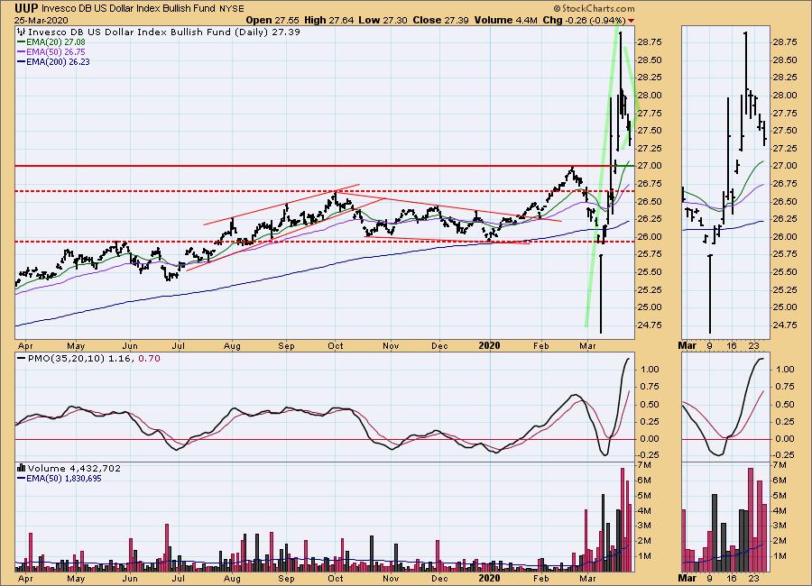
Task: Click the EMA(20) 27.08 legend entry
Action: point(56,42)
